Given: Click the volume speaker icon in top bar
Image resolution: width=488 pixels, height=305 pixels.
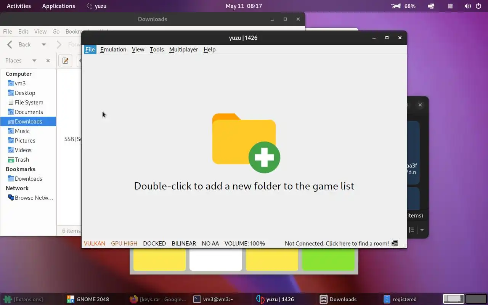Looking at the screenshot, I should (x=468, y=6).
